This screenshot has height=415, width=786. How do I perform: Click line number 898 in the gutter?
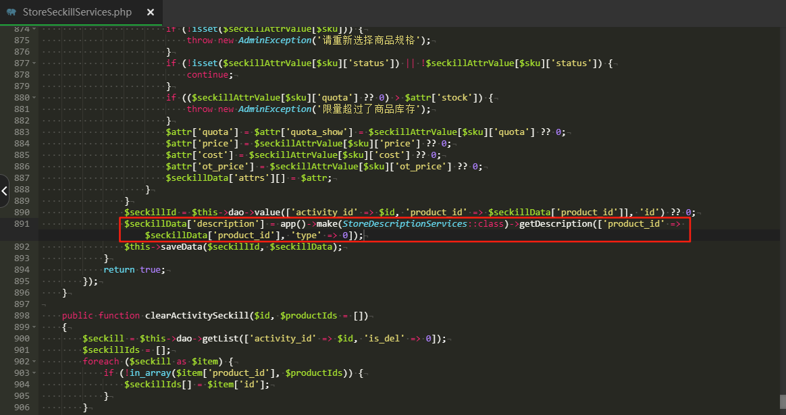tap(22, 316)
